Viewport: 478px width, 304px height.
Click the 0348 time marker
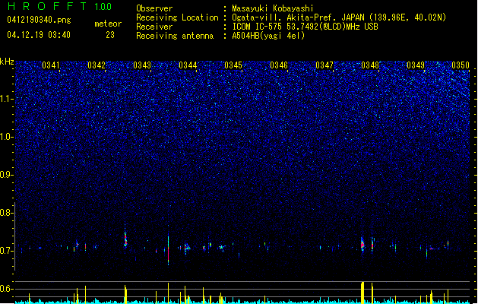[370, 65]
